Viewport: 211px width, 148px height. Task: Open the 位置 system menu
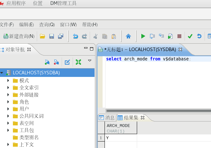[38, 3]
